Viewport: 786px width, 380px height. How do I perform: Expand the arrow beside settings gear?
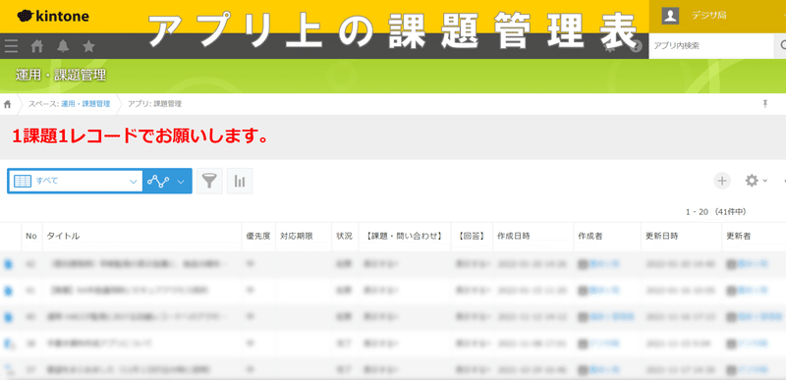pyautogui.click(x=765, y=182)
